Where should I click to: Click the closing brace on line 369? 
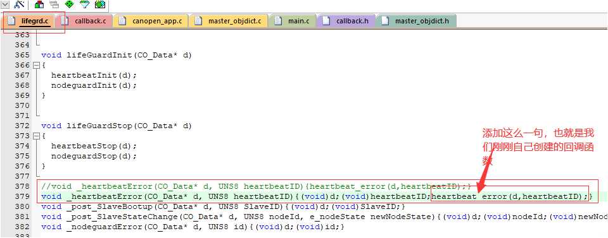[44, 95]
